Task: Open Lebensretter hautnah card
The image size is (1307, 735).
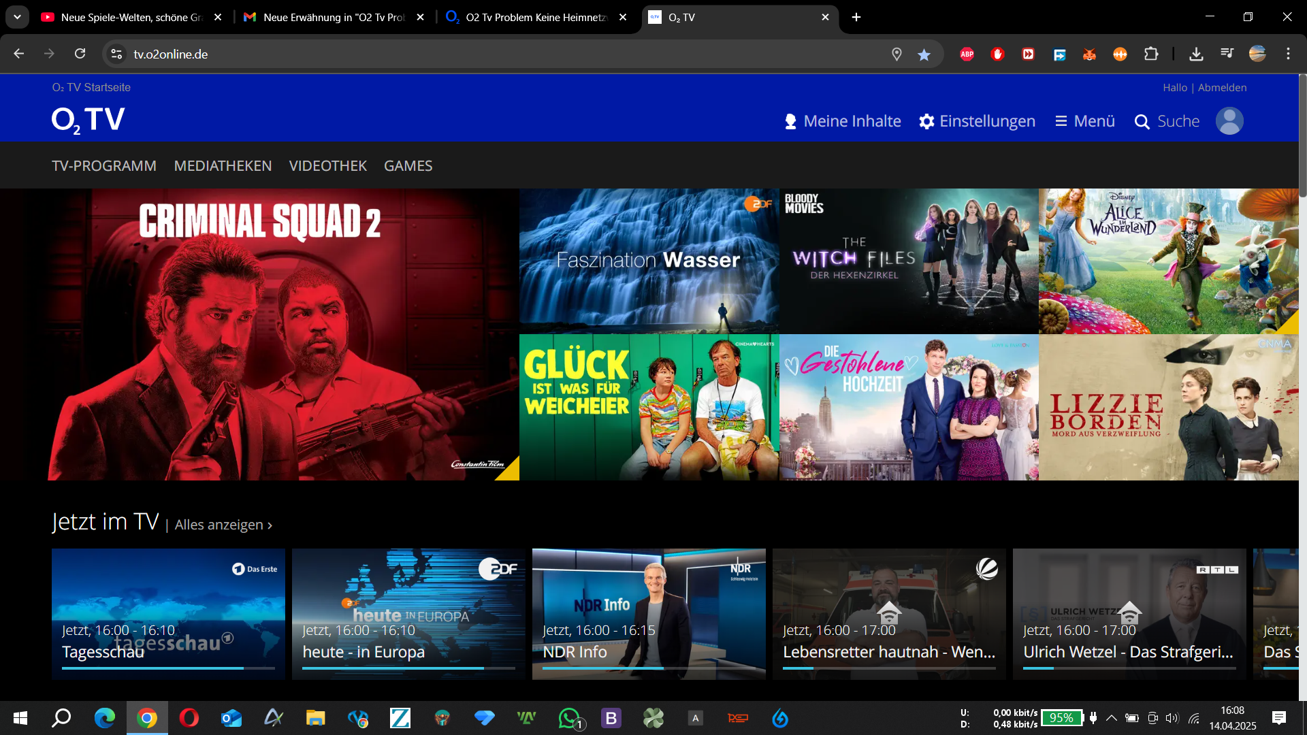Action: pos(889,614)
